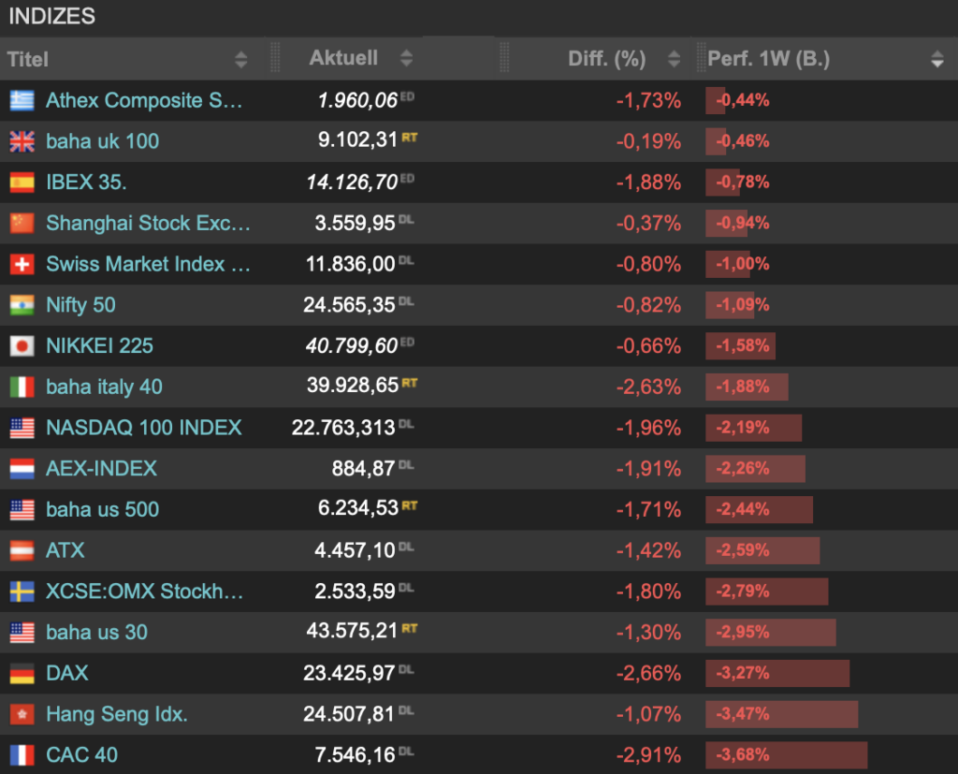Viewport: 958px width, 774px height.
Task: Open the IBEX 35 index page
Action: (86, 183)
